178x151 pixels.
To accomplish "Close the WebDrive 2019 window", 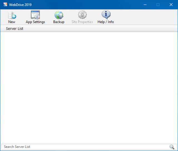I will [x=171, y=4].
